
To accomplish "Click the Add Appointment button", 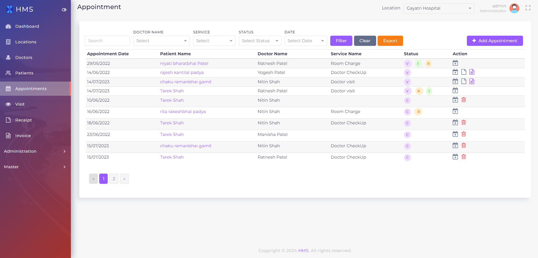I will pos(495,41).
